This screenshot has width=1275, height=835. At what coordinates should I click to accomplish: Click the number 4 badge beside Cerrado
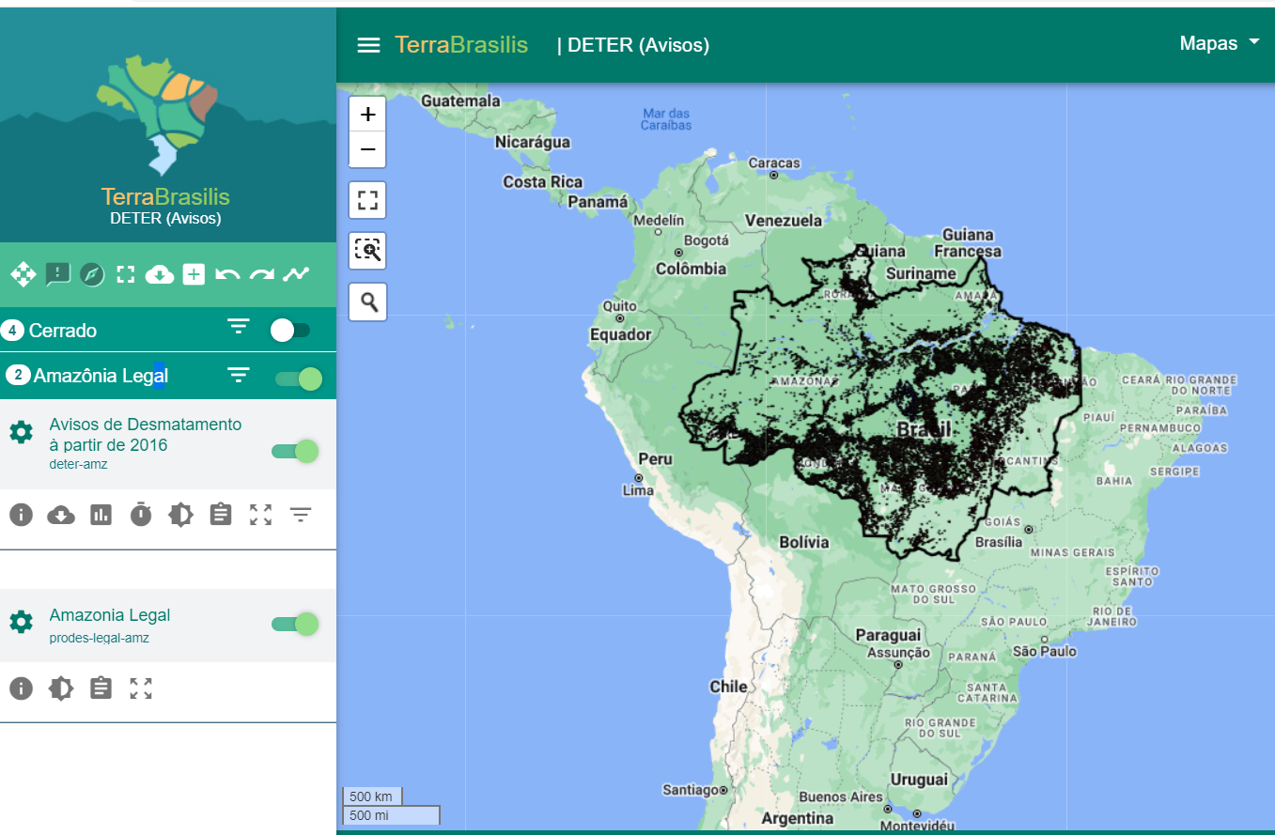tap(13, 330)
